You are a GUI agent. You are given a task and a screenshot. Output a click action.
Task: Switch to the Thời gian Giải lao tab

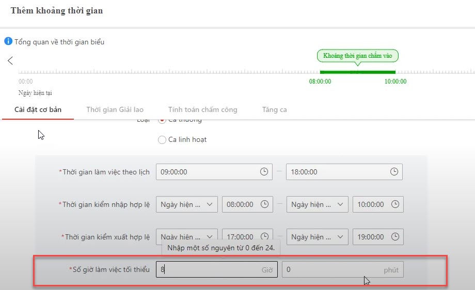pos(115,109)
